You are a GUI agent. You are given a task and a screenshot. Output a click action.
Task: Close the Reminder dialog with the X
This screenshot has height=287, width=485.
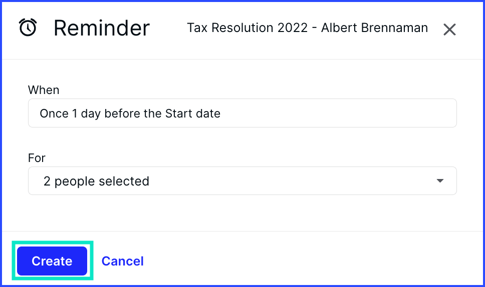click(x=449, y=29)
